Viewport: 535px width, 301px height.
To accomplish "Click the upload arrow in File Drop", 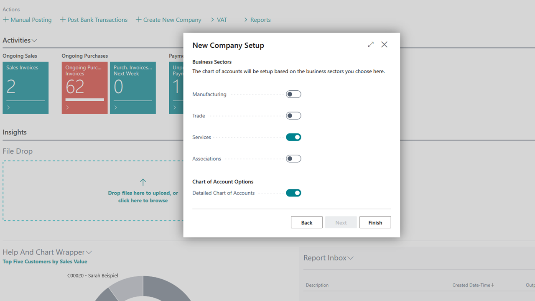I will point(143,182).
